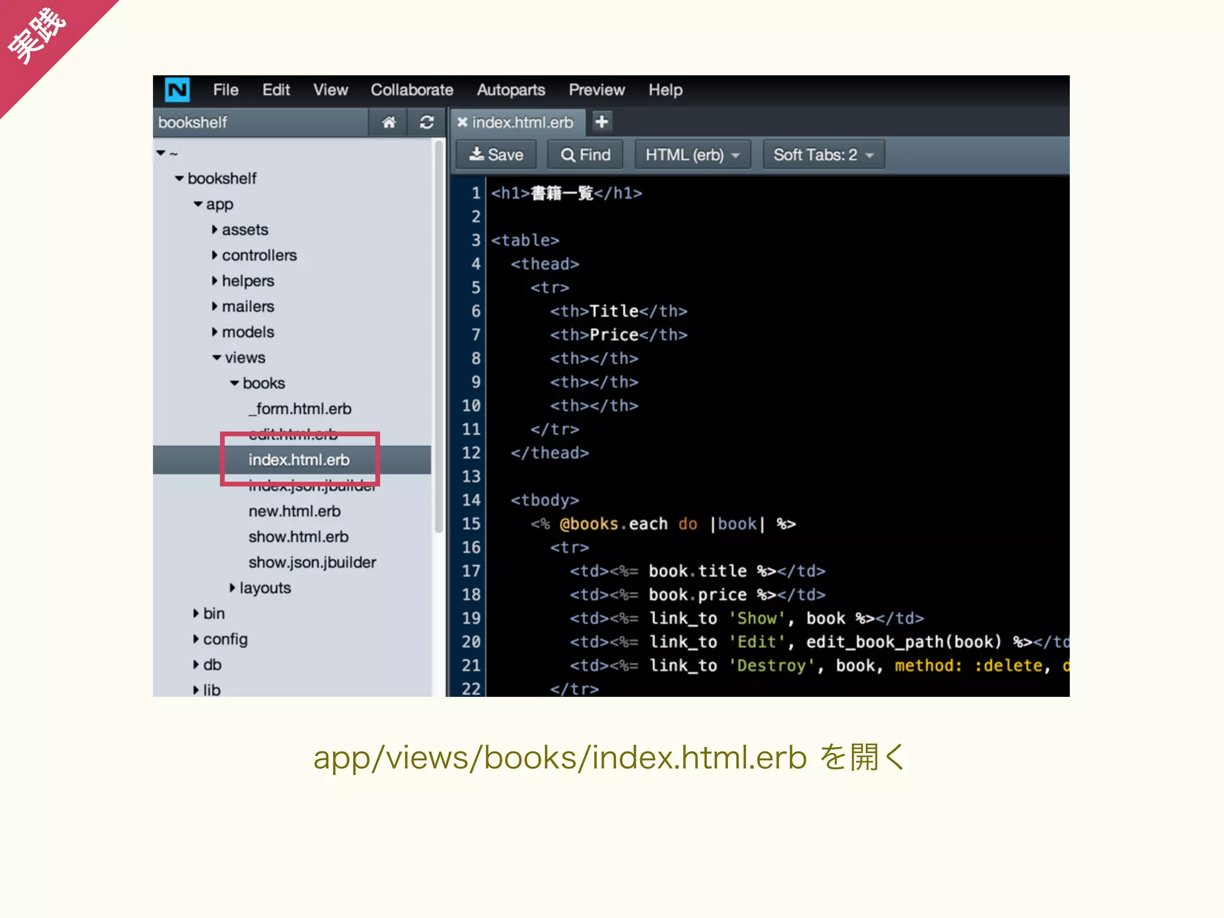This screenshot has height=918, width=1224.
Task: Click the file tree vertical scrollbar
Action: click(x=439, y=338)
